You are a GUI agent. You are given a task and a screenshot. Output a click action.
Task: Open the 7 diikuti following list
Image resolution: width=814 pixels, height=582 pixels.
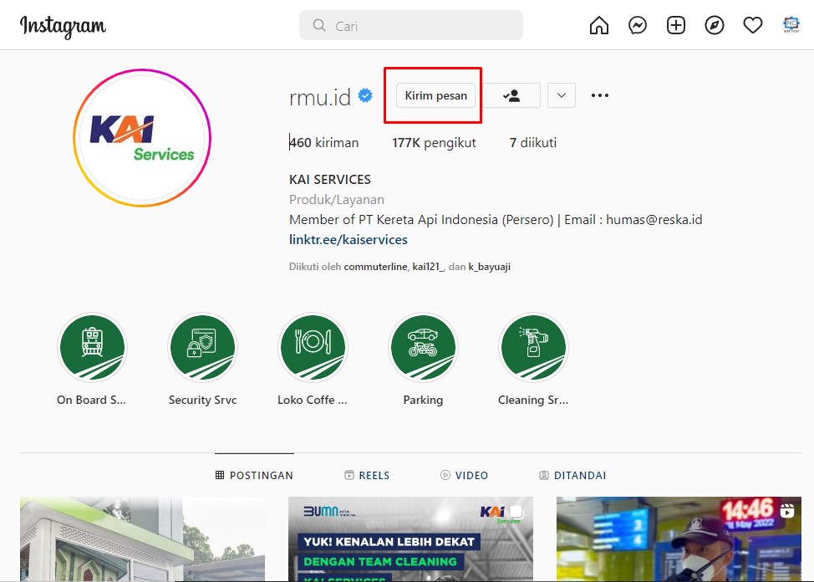pos(533,142)
